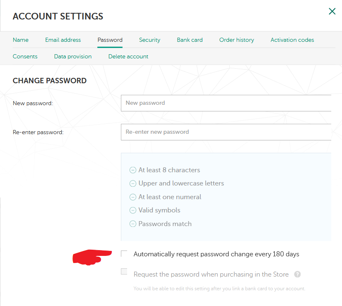Open the Activation codes tab
Screen dimensions: 342x306
pyautogui.click(x=292, y=40)
